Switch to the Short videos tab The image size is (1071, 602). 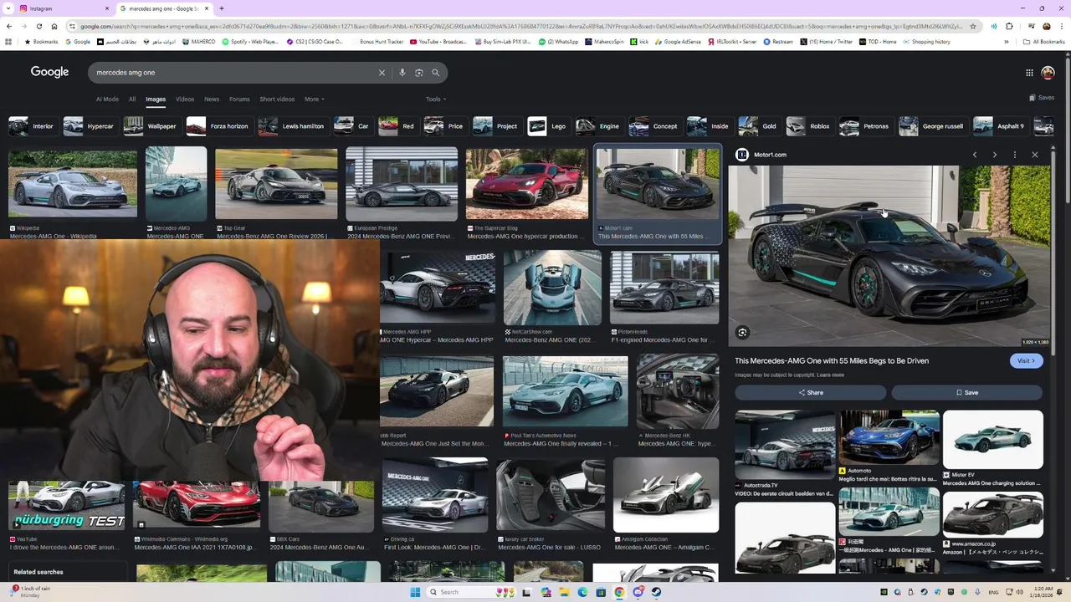click(x=277, y=99)
